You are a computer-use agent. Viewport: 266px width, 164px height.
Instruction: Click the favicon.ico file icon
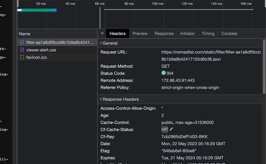pos(22,57)
